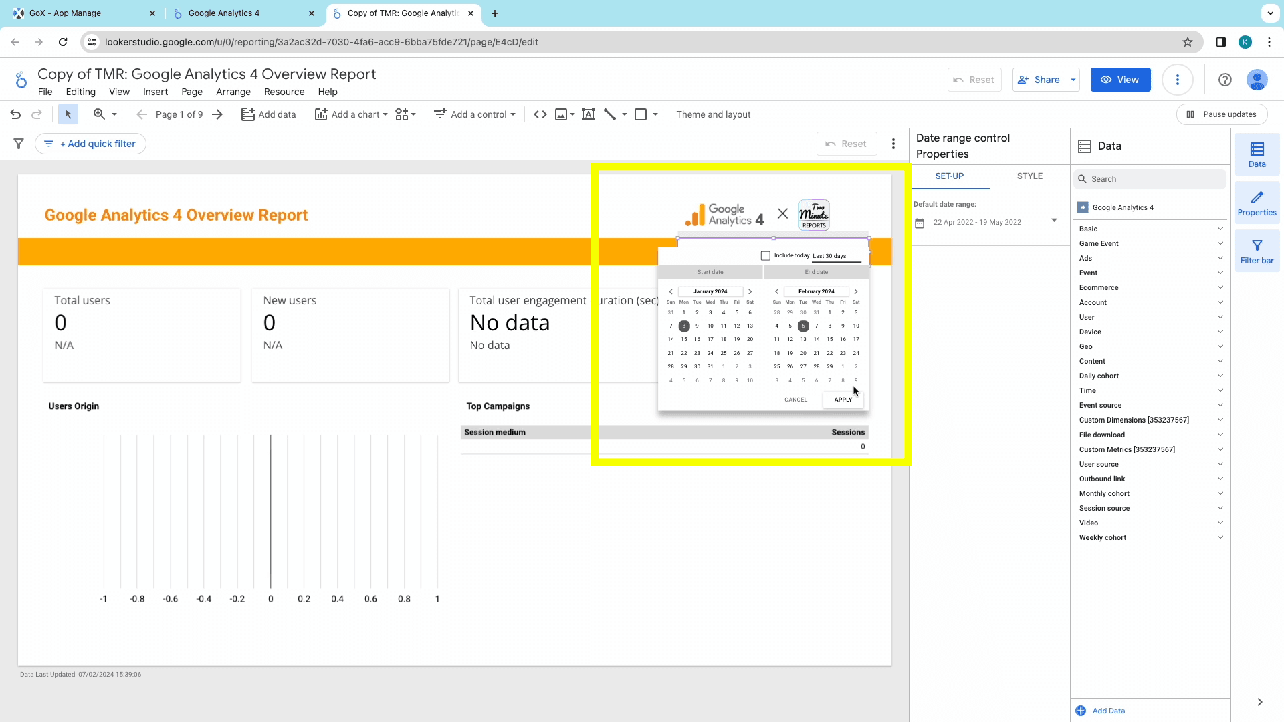
Task: Open the help question mark icon
Action: click(x=1225, y=80)
